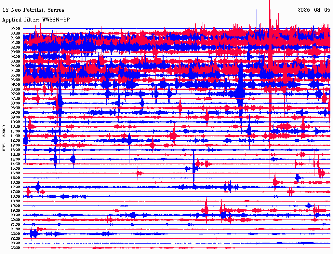Click the HHZ - 50000 axis label

coord(4,138)
